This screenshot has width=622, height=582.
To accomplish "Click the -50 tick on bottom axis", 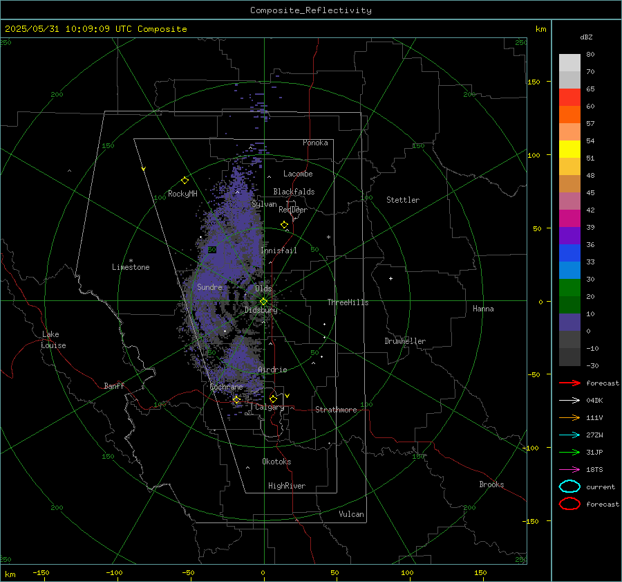I will [x=188, y=572].
